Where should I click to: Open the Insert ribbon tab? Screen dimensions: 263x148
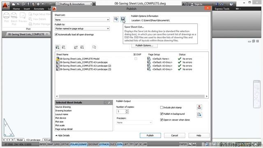pos(27,9)
